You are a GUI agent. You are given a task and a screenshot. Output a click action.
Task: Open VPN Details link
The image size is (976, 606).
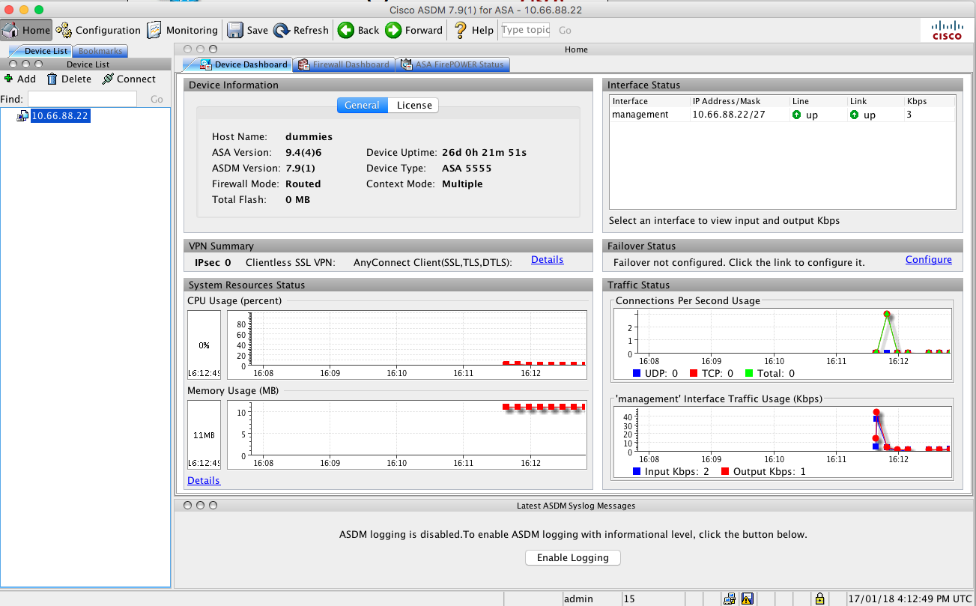pos(547,260)
